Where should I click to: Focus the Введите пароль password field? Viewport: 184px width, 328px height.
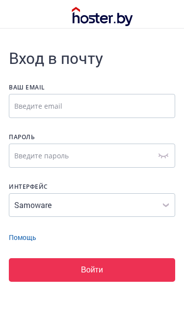point(92,155)
